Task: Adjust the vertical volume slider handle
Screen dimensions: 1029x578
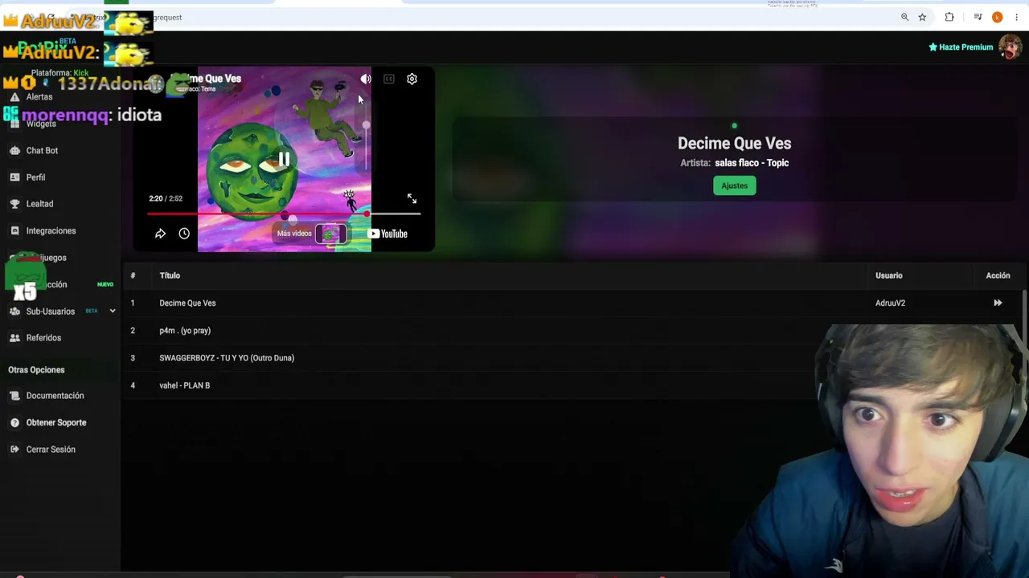Action: 366,124
